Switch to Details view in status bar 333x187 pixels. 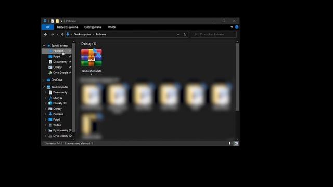(x=230, y=143)
